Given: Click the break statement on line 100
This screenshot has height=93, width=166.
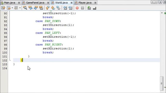Looking at the screenshot, I should pyautogui.click(x=48, y=52).
